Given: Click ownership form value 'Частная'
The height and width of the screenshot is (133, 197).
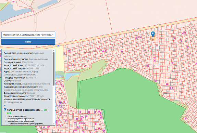Looking at the screenshot, I should [30, 93].
